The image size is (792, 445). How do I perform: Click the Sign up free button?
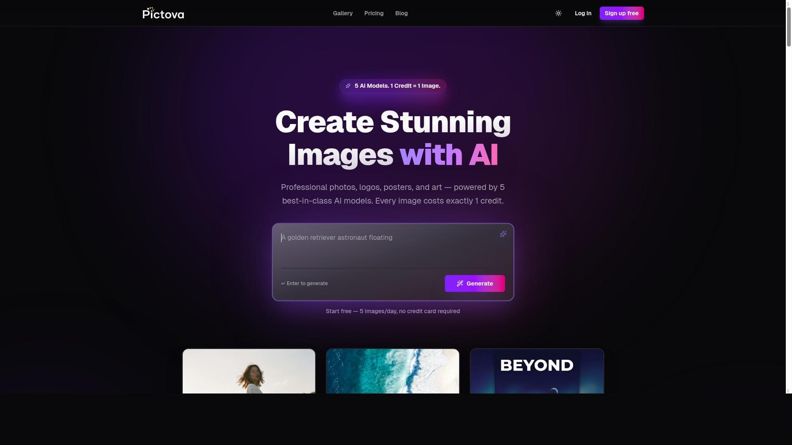coord(622,13)
